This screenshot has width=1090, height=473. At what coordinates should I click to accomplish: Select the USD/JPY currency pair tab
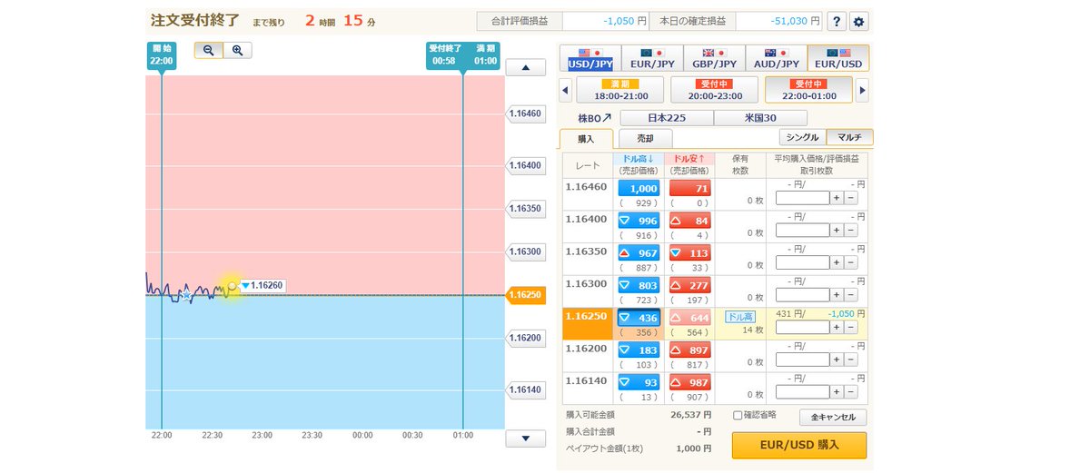point(590,58)
